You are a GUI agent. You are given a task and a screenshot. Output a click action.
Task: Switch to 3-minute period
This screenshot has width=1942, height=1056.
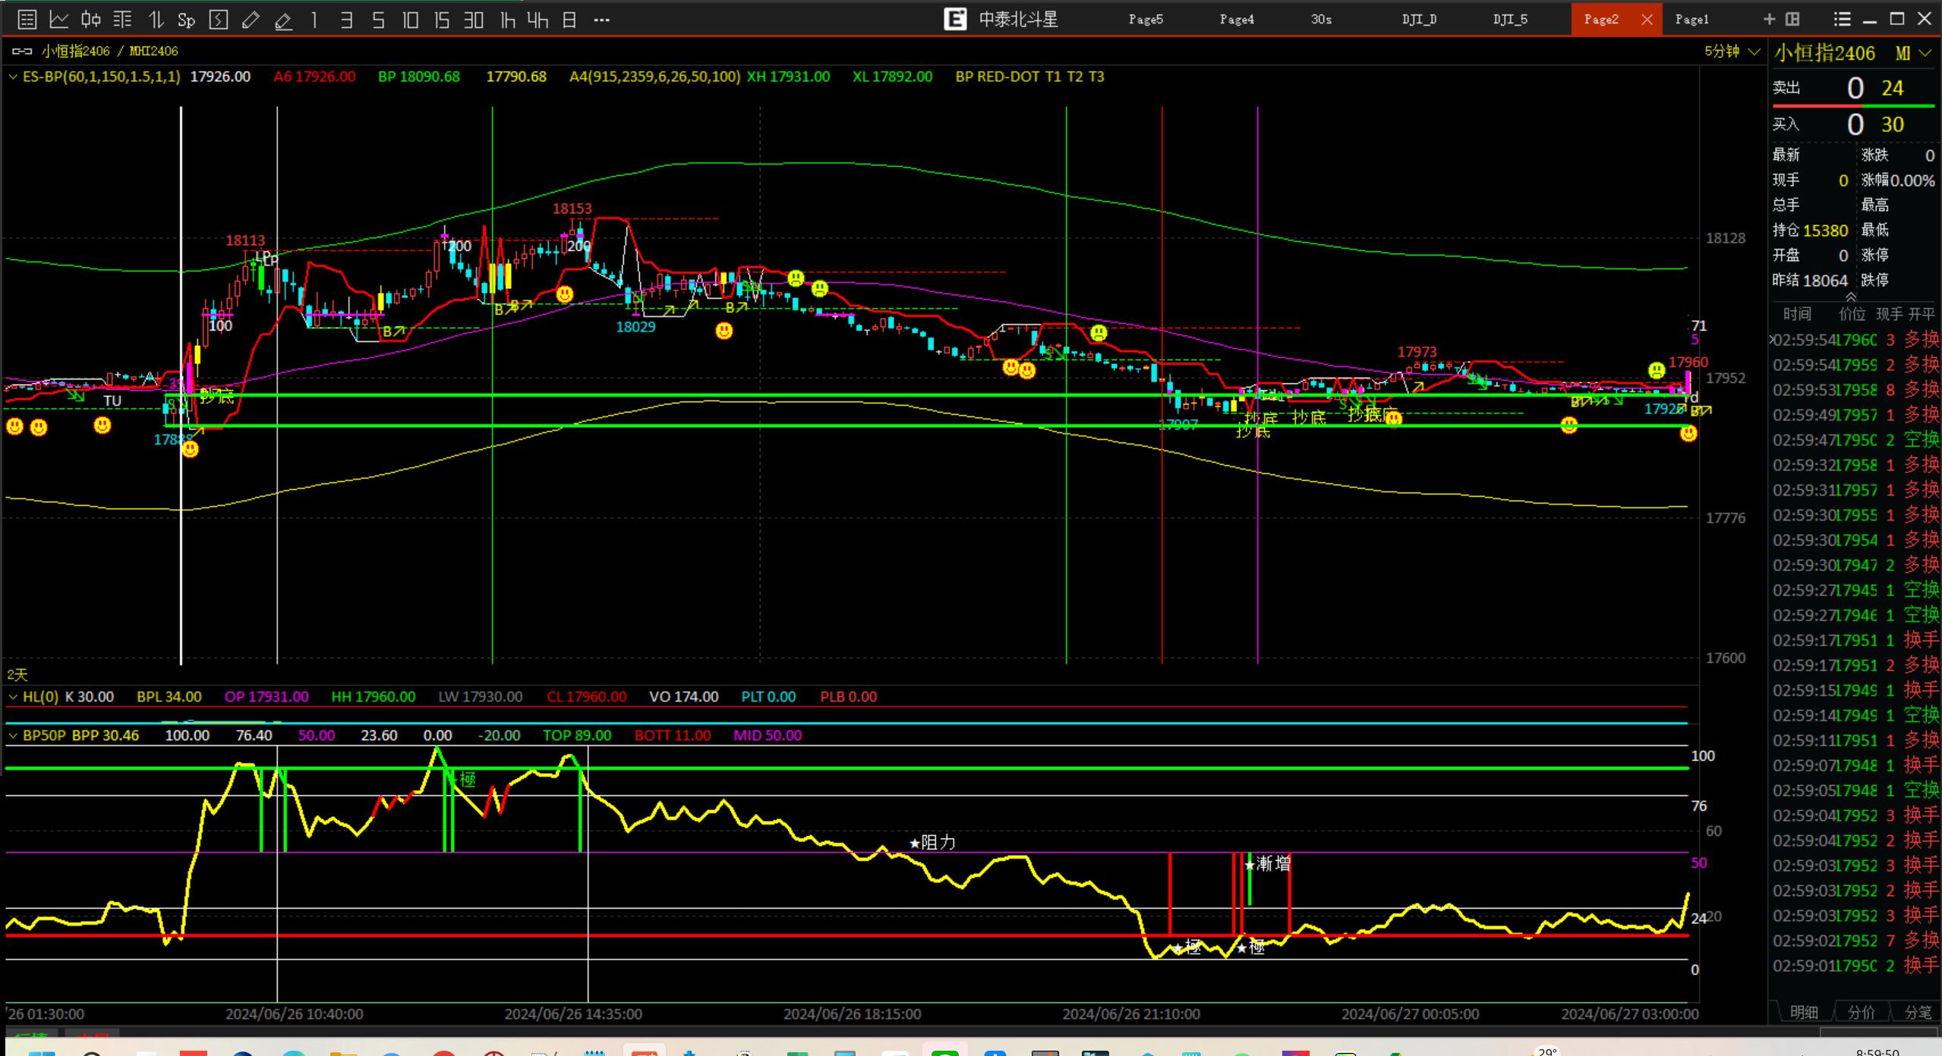click(x=346, y=20)
